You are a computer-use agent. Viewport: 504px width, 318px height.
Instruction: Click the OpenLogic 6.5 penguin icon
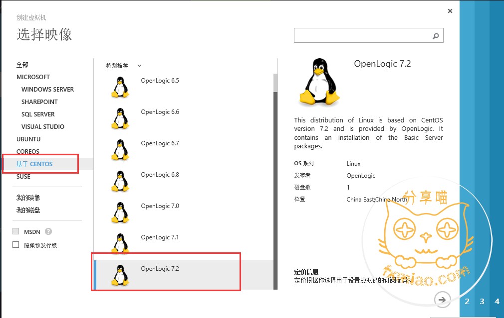point(120,87)
